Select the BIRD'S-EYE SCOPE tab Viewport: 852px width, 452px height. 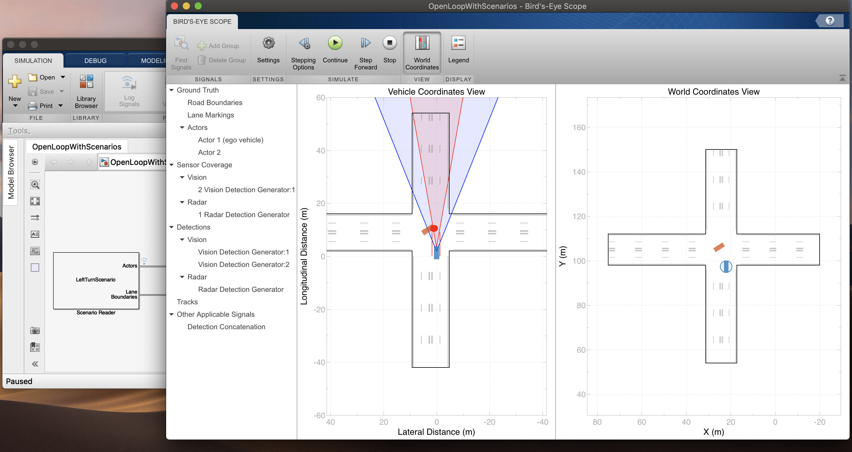click(x=202, y=22)
